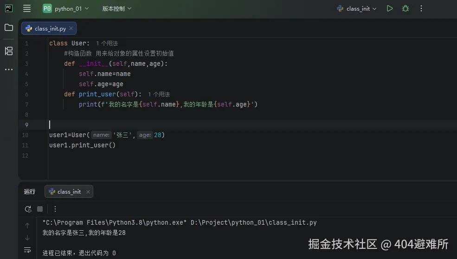The height and width of the screenshot is (259, 457).
Task: Open the vertical dots menu in the run toolbar
Action: click(x=55, y=209)
